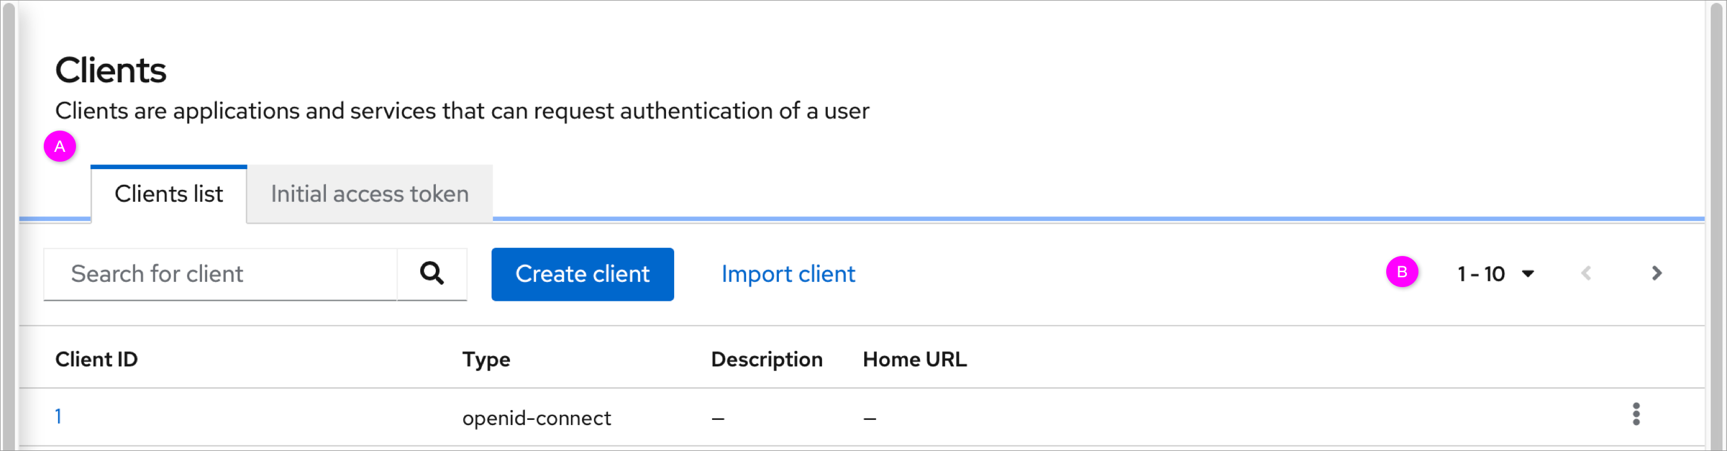
Task: Click the Create client button
Action: pyautogui.click(x=583, y=274)
